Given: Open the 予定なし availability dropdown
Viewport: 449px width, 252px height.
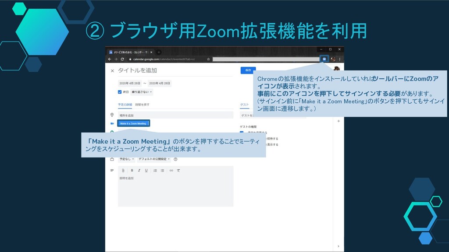Looking at the screenshot, I should coord(127,159).
